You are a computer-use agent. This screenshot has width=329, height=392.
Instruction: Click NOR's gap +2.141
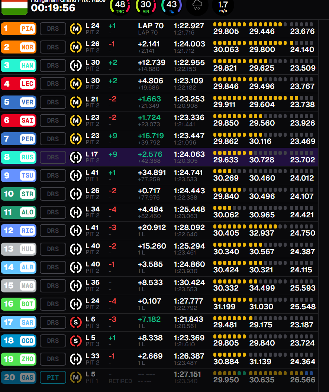(x=149, y=44)
